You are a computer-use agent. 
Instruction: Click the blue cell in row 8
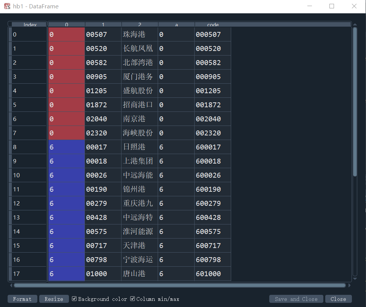coord(67,147)
